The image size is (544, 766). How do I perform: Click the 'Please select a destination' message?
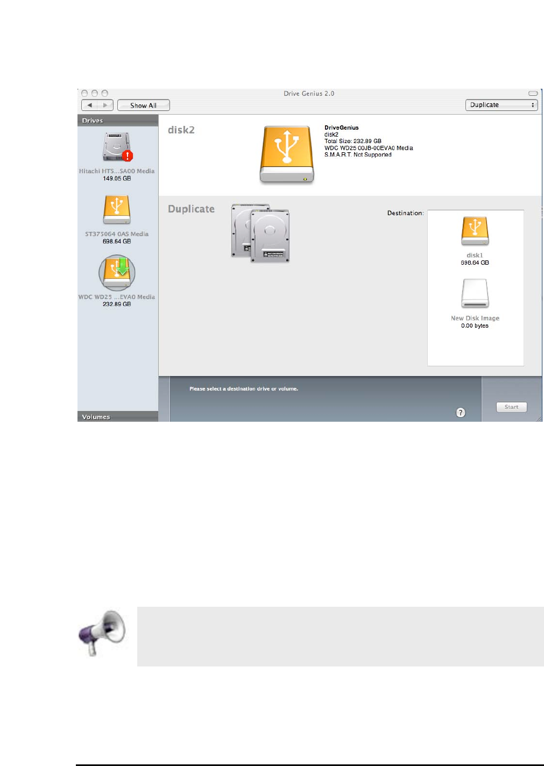tap(244, 389)
